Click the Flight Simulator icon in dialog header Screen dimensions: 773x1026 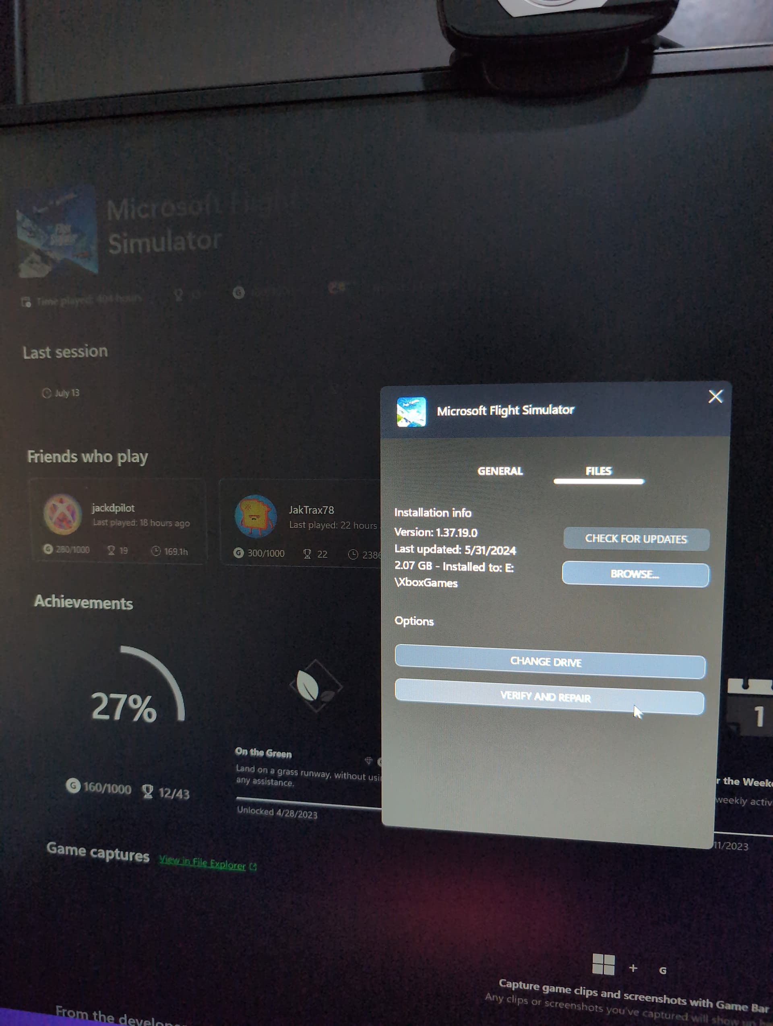pyautogui.click(x=411, y=412)
